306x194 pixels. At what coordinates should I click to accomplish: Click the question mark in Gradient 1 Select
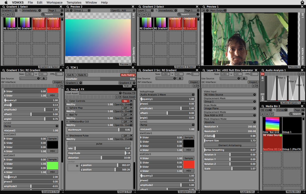(13, 14)
